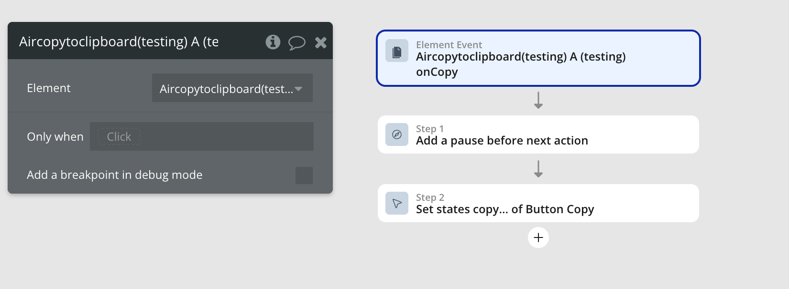Click the Step 2 cursor arrow icon
789x289 pixels.
pyautogui.click(x=397, y=204)
